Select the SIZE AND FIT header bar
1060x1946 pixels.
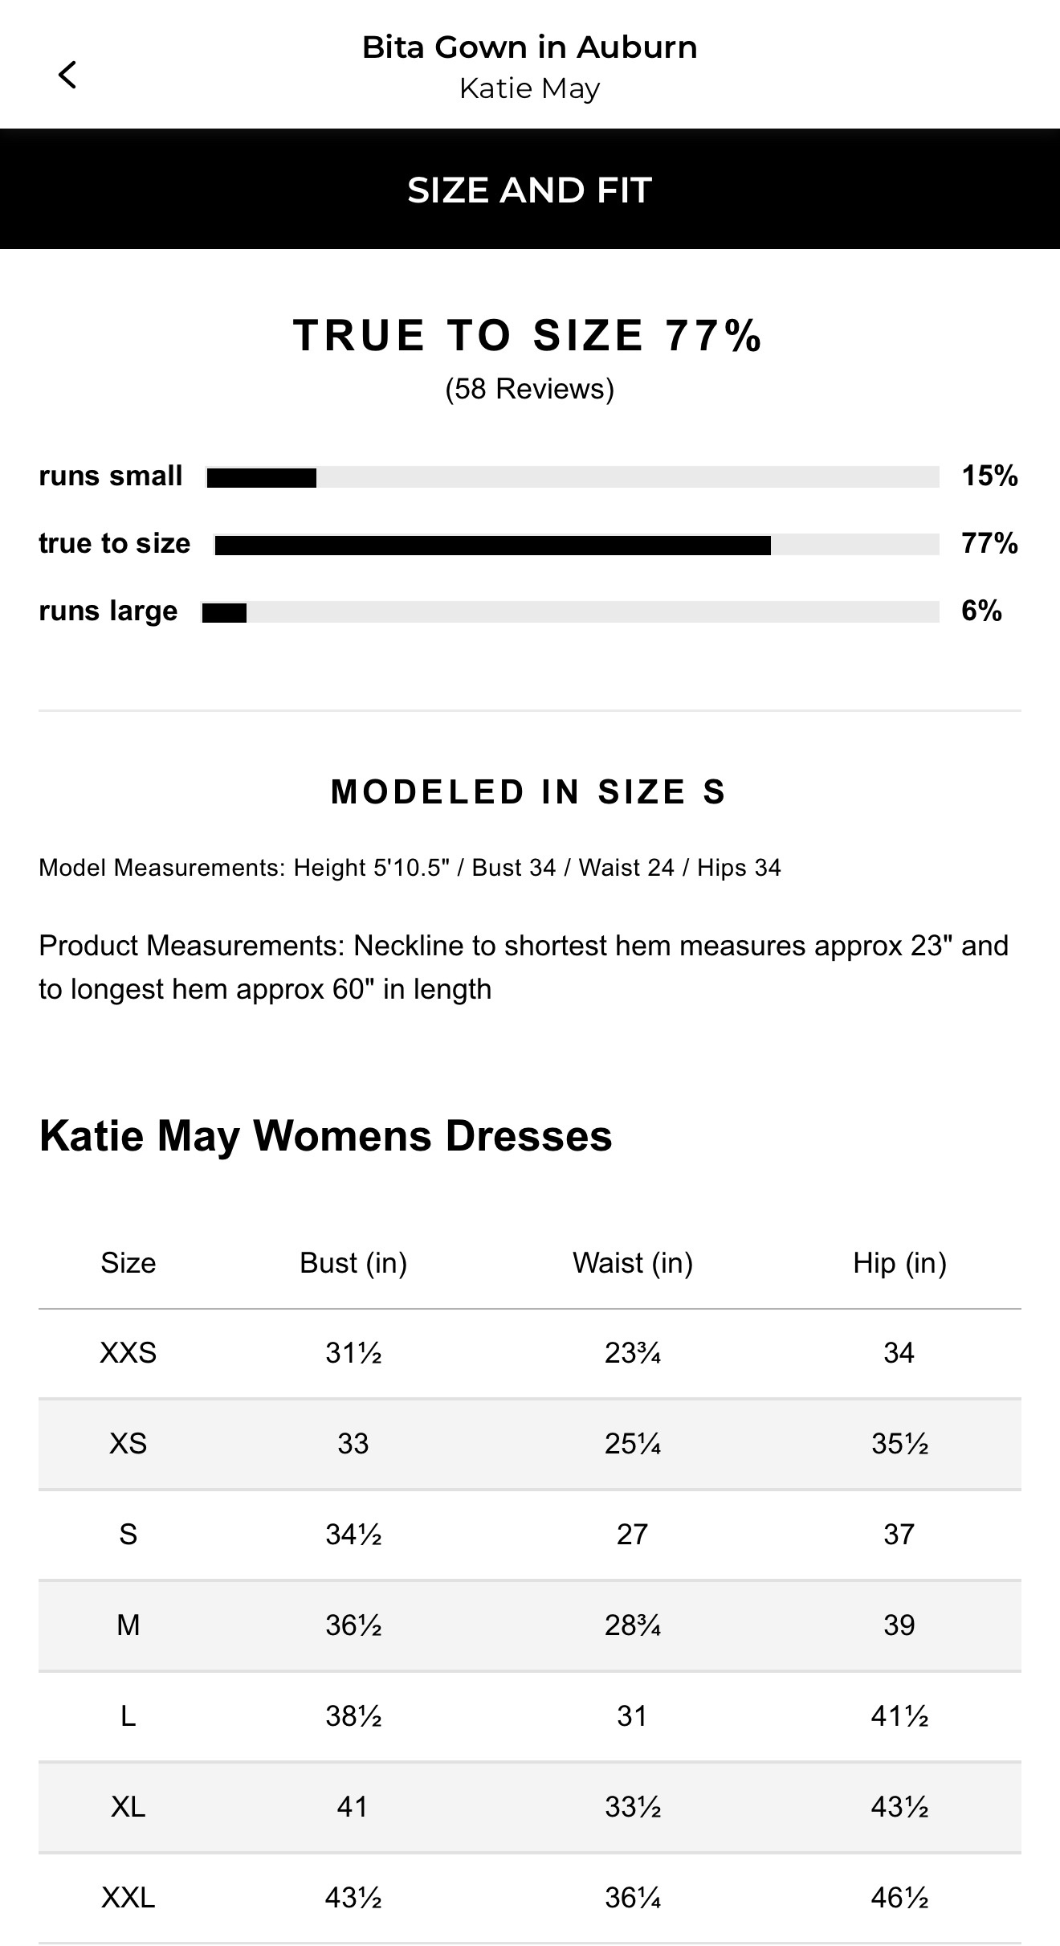tap(530, 189)
